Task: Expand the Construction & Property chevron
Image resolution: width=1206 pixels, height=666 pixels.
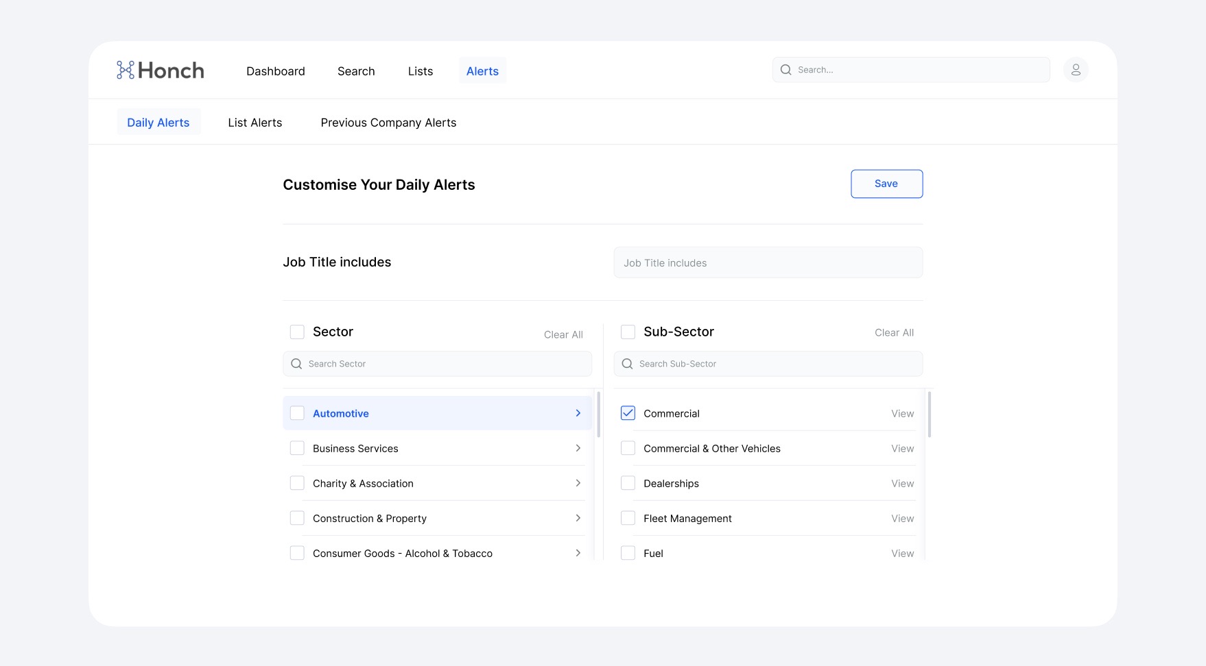Action: 578,518
